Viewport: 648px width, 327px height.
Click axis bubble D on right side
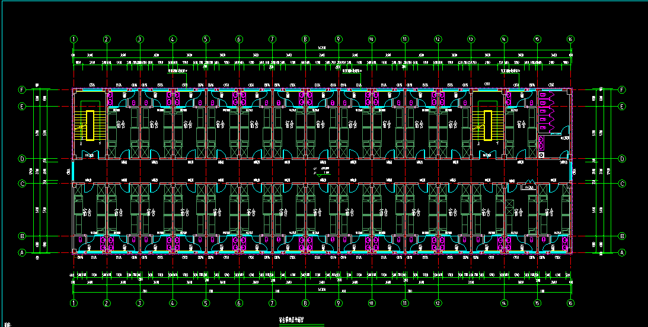(x=622, y=159)
